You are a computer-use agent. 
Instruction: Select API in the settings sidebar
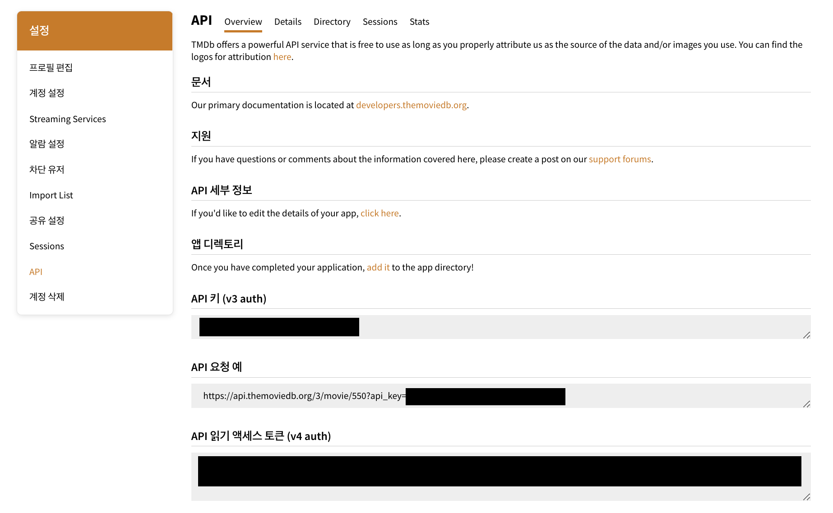[x=36, y=272]
